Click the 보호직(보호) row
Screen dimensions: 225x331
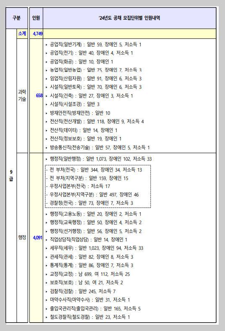click(x=84, y=283)
